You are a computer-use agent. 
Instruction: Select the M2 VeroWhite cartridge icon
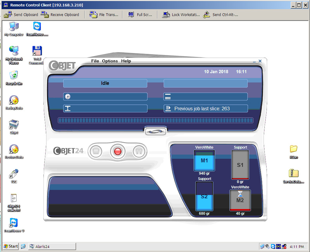tap(240, 200)
